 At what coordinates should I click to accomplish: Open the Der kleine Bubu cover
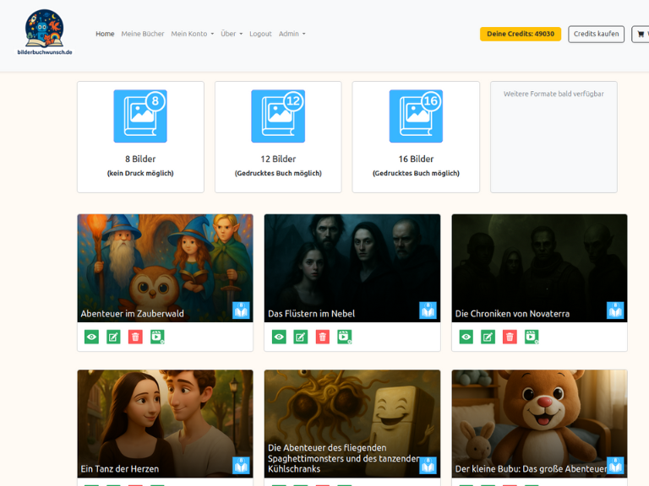point(539,424)
